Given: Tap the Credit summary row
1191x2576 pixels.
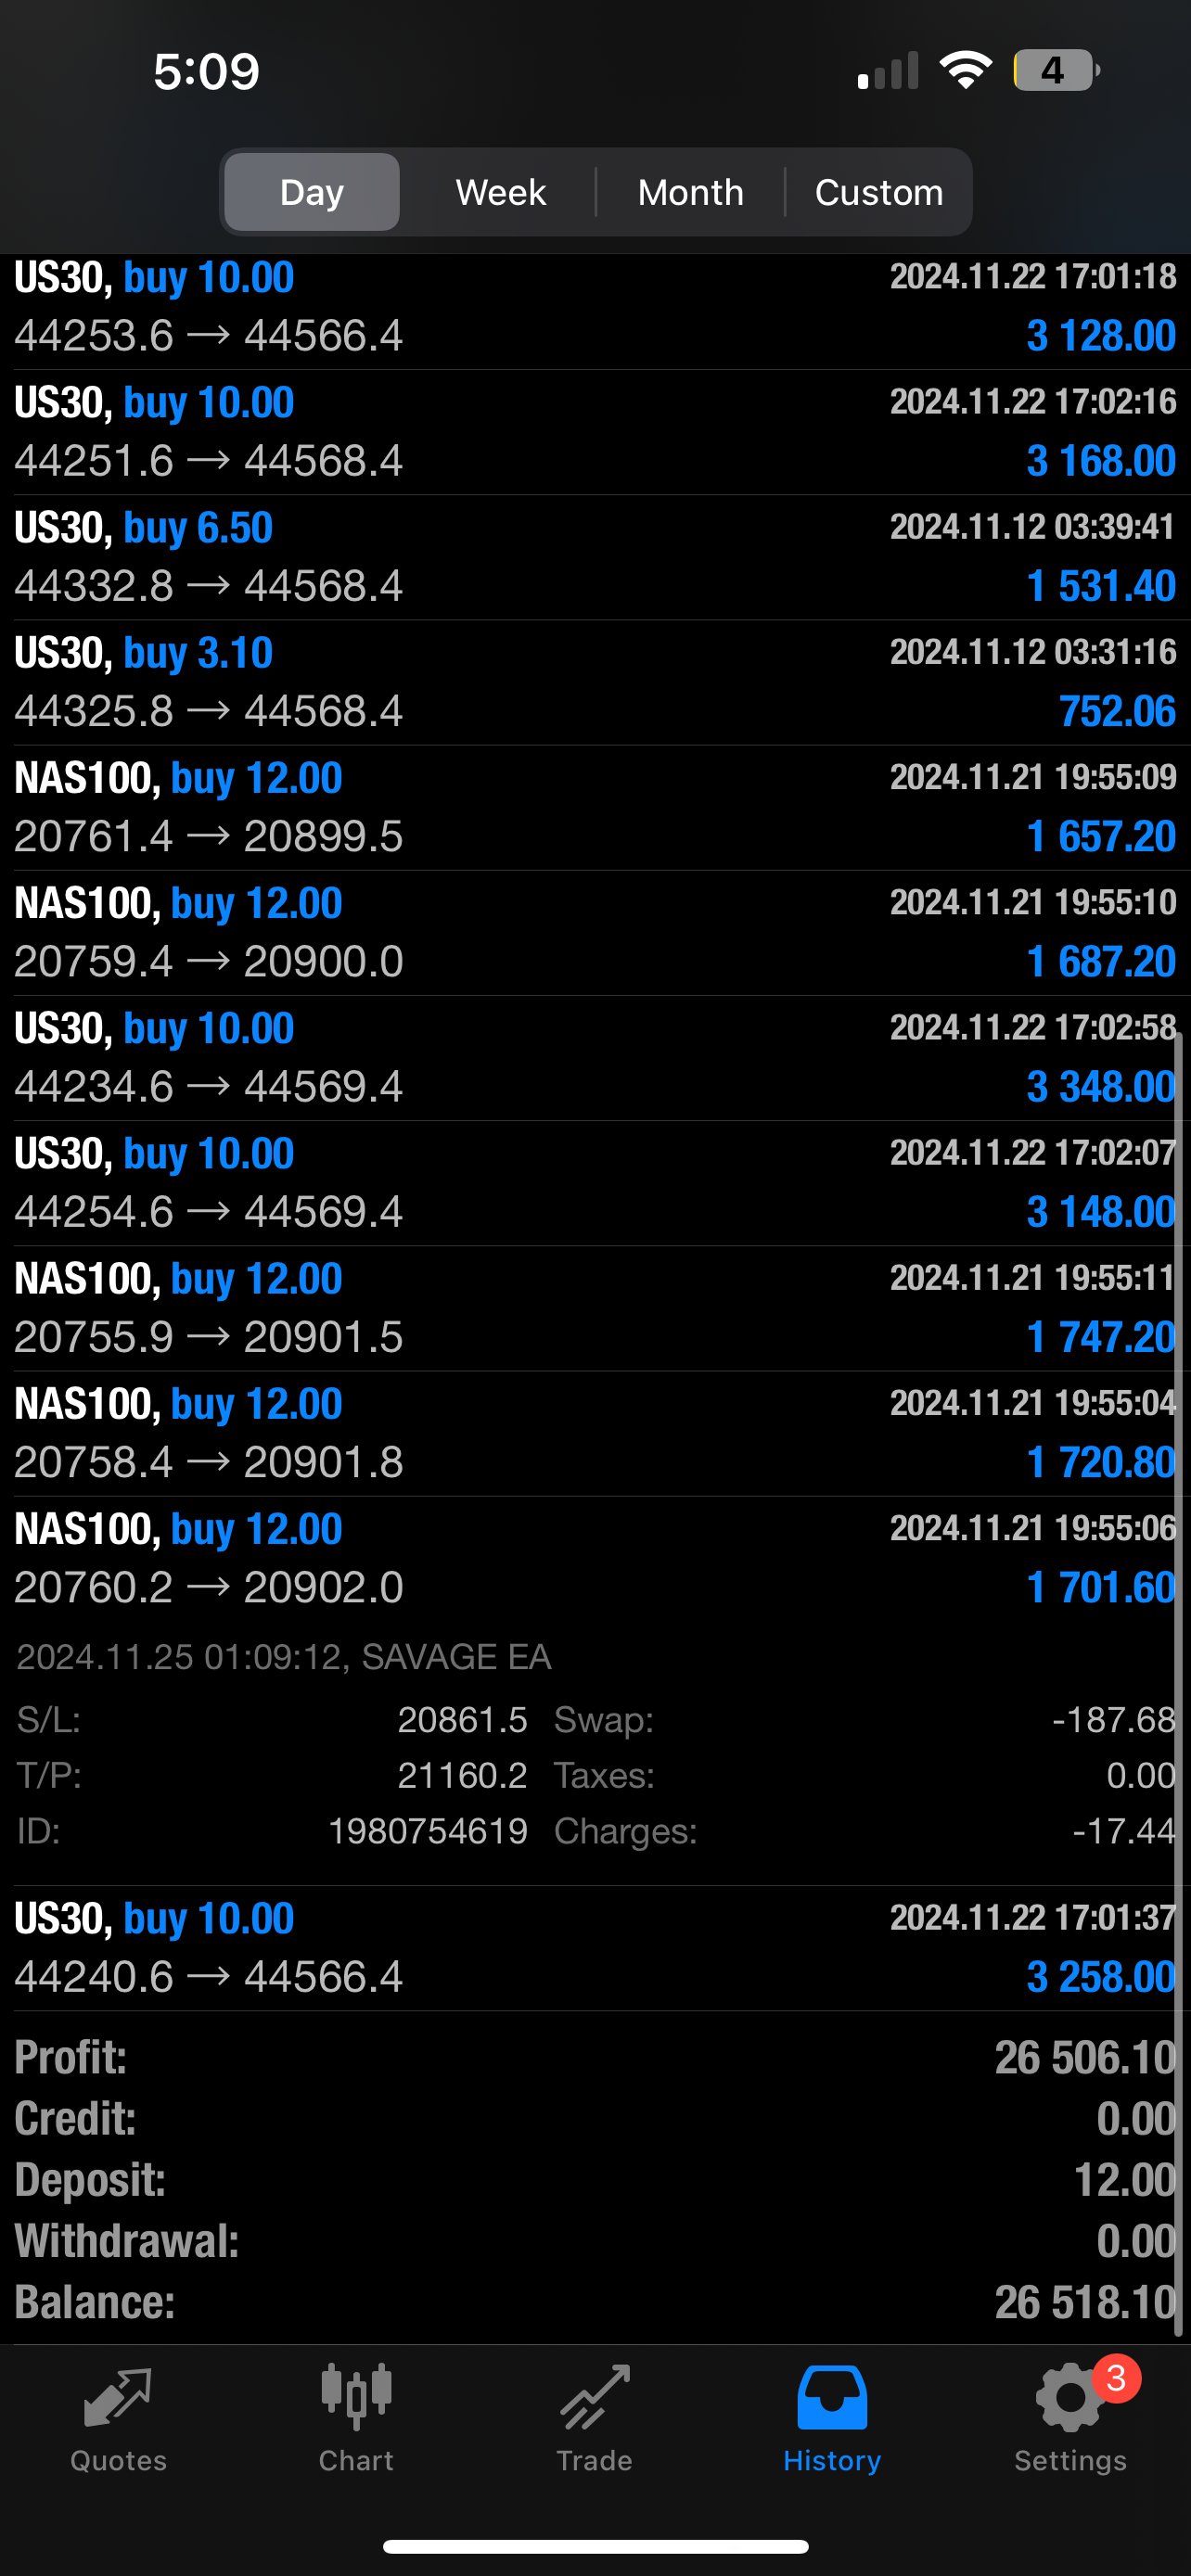Looking at the screenshot, I should click(595, 2119).
